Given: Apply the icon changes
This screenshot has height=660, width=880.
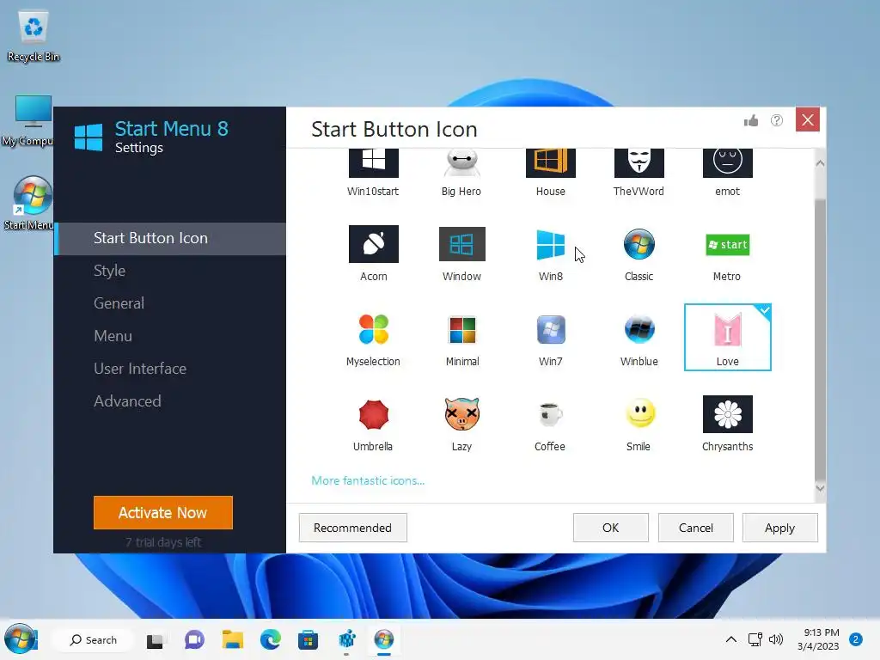Looking at the screenshot, I should click(x=780, y=528).
